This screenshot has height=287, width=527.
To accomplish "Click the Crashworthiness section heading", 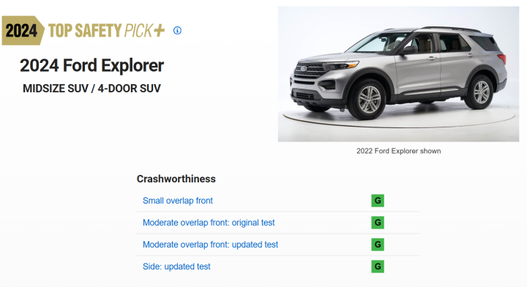I will (x=176, y=179).
